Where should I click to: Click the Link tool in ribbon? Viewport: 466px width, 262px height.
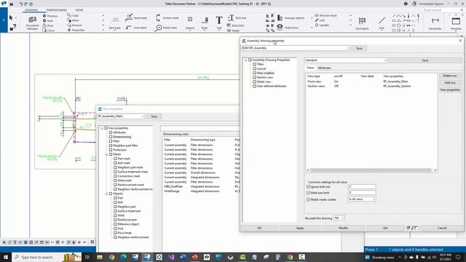click(x=320, y=20)
